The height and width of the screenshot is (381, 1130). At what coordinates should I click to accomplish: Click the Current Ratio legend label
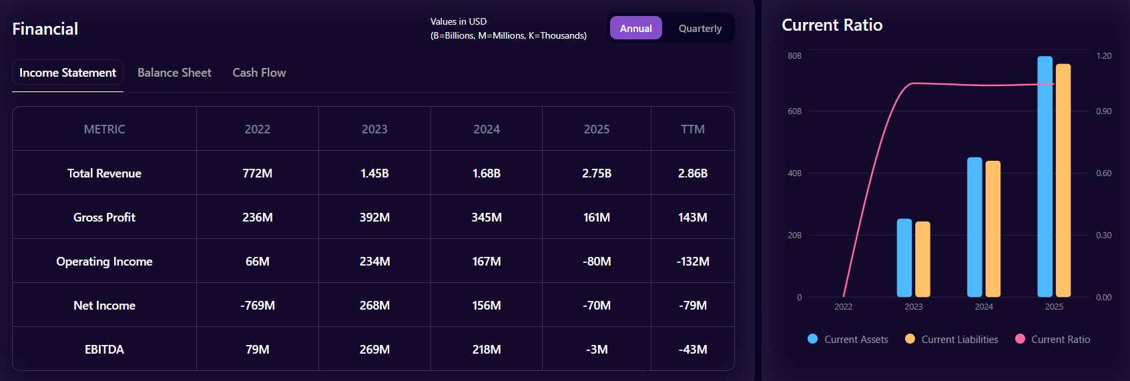1061,340
